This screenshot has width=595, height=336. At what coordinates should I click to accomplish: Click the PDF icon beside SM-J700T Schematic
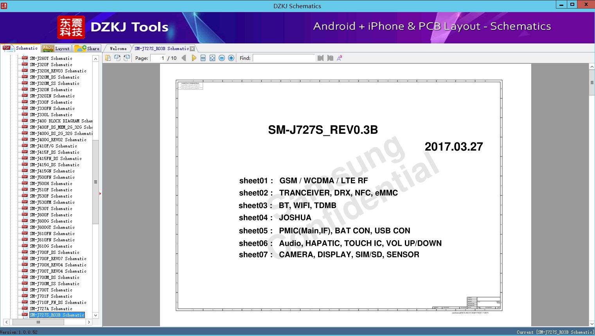point(25,289)
